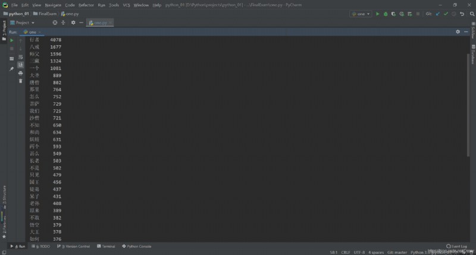This screenshot has height=255, width=476.
Task: Click the Git: master branch widget
Action: [397, 252]
